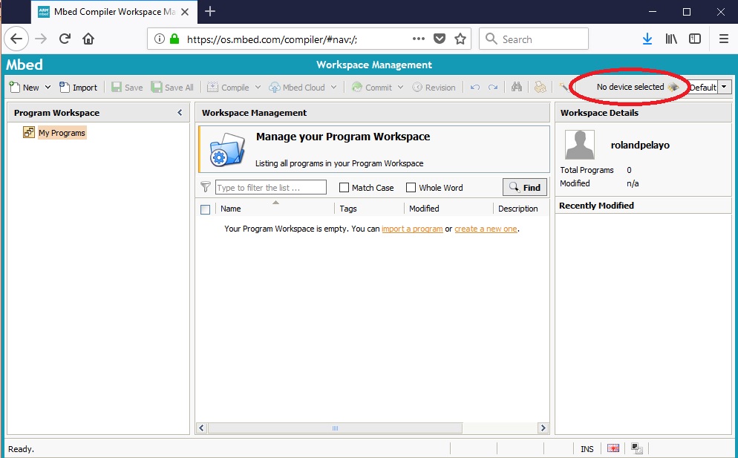The image size is (738, 458).
Task: Click the redo arrow icon in toolbar
Action: tap(493, 87)
